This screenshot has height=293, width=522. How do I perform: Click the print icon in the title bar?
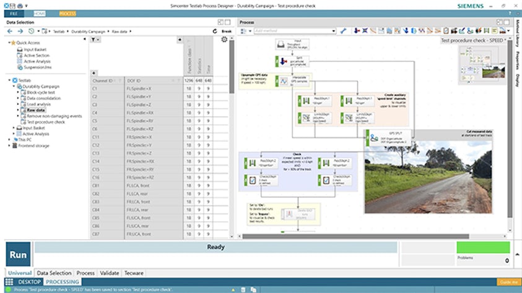(x=20, y=6)
